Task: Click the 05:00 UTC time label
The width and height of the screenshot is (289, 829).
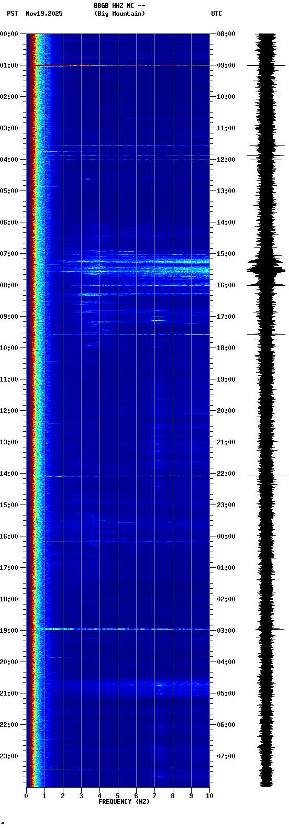Action: pyautogui.click(x=226, y=693)
